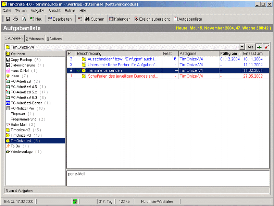Sort by the Erfasst am column header

256,54
